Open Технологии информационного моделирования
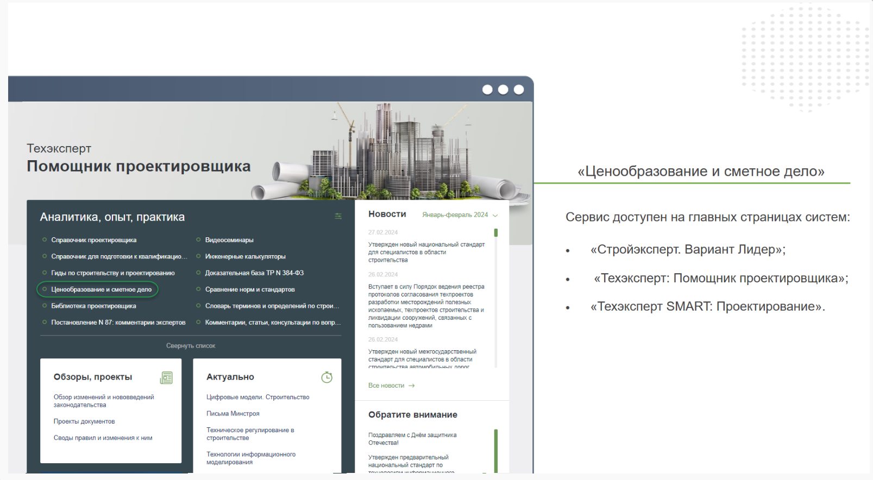 tap(250, 458)
